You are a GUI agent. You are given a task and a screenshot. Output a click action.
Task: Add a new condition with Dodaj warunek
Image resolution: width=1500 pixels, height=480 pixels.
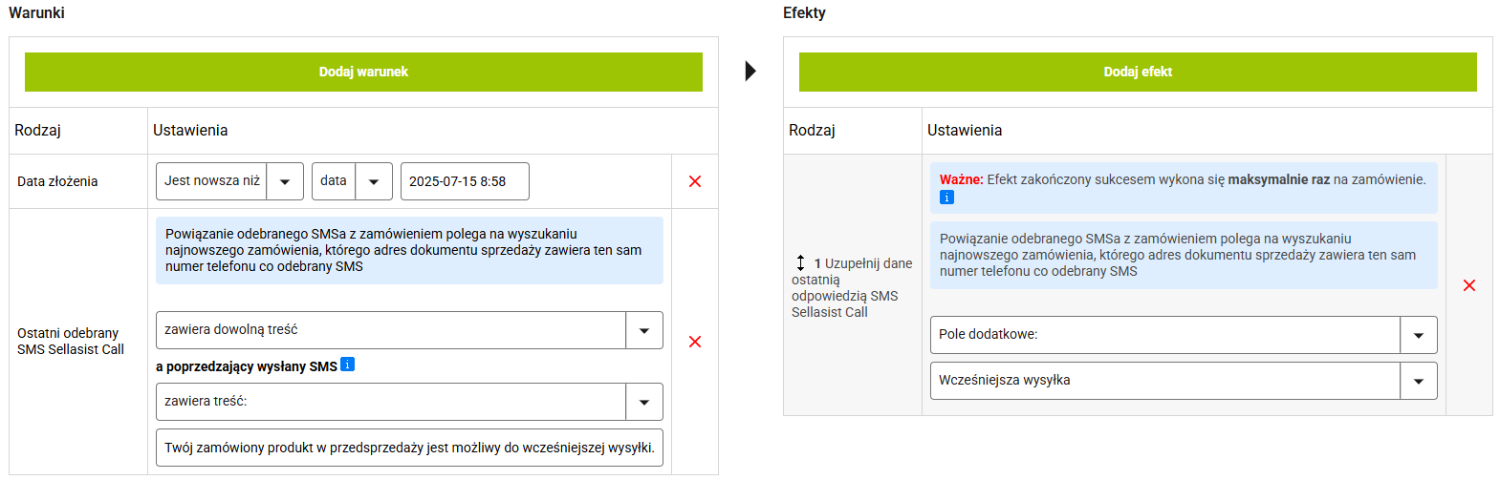pos(363,72)
